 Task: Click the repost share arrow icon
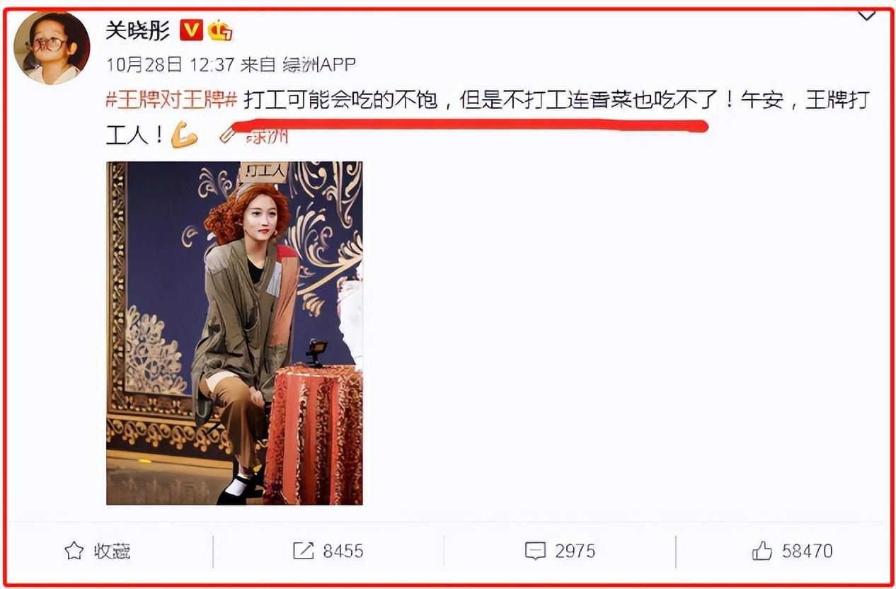pos(303,551)
